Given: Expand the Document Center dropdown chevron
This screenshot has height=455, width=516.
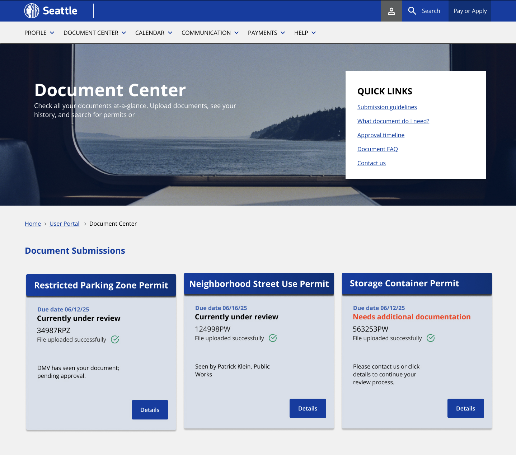Looking at the screenshot, I should pyautogui.click(x=124, y=33).
